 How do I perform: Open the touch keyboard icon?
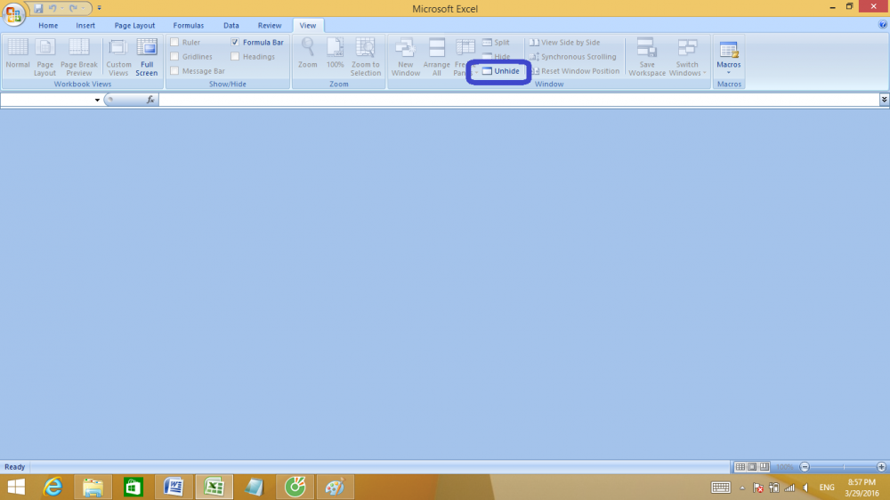coord(721,488)
